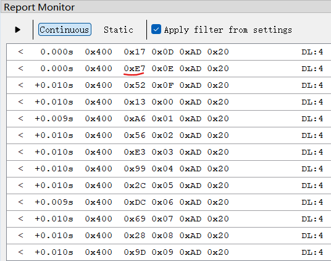
Task: Select the row with underlined 0xE7 byte
Action: [169, 69]
